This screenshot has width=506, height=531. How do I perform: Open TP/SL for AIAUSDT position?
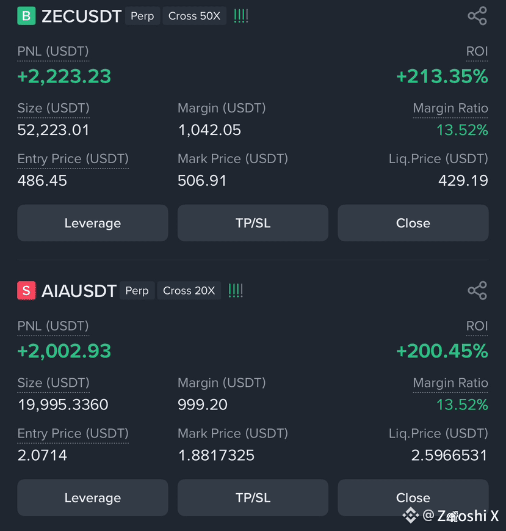tap(253, 497)
